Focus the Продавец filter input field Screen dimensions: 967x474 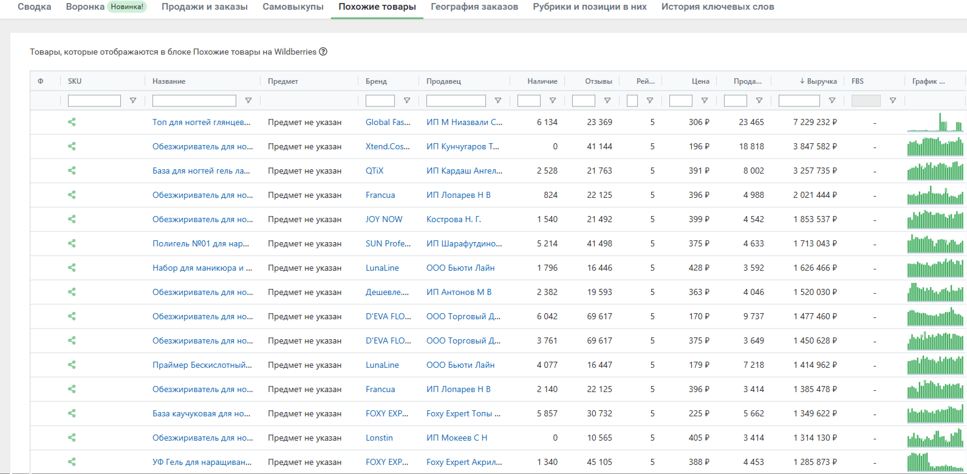point(456,100)
